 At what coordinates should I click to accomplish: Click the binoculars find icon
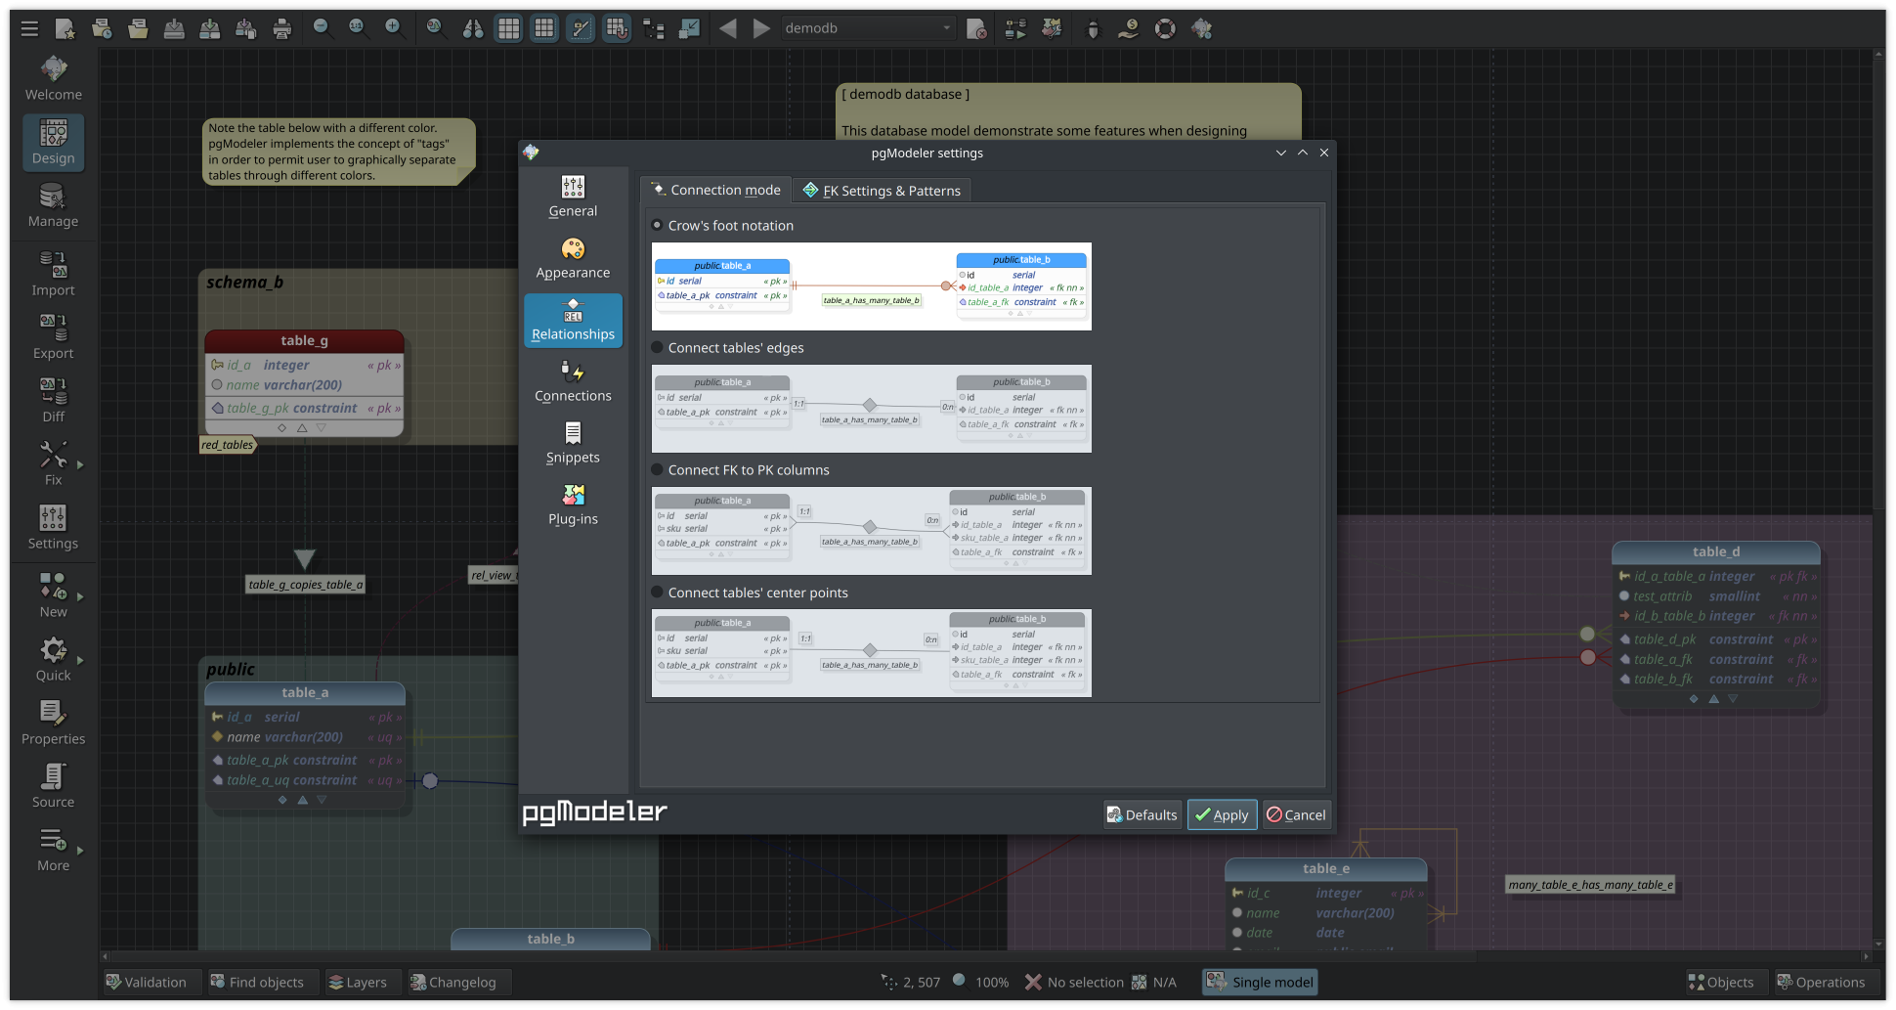coord(473,28)
